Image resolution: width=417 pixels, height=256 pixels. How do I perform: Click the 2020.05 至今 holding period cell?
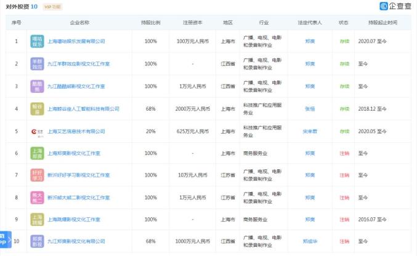click(372, 131)
